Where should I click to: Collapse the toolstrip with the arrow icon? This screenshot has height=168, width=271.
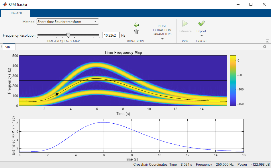point(267,41)
